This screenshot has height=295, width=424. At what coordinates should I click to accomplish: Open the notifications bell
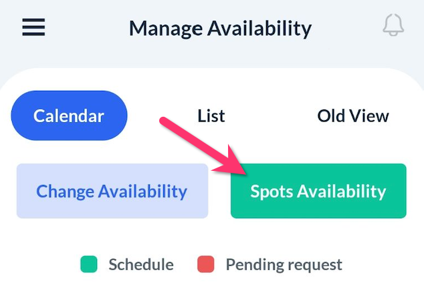393,26
